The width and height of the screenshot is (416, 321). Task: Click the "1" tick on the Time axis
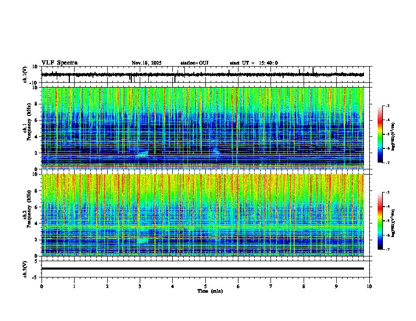tap(74, 286)
